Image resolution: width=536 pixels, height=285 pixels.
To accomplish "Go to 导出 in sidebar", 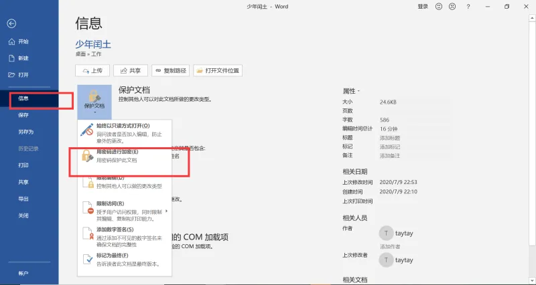I will [x=23, y=199].
